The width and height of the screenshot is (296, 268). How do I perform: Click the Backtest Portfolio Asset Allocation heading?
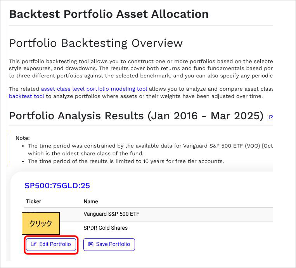[109, 14]
